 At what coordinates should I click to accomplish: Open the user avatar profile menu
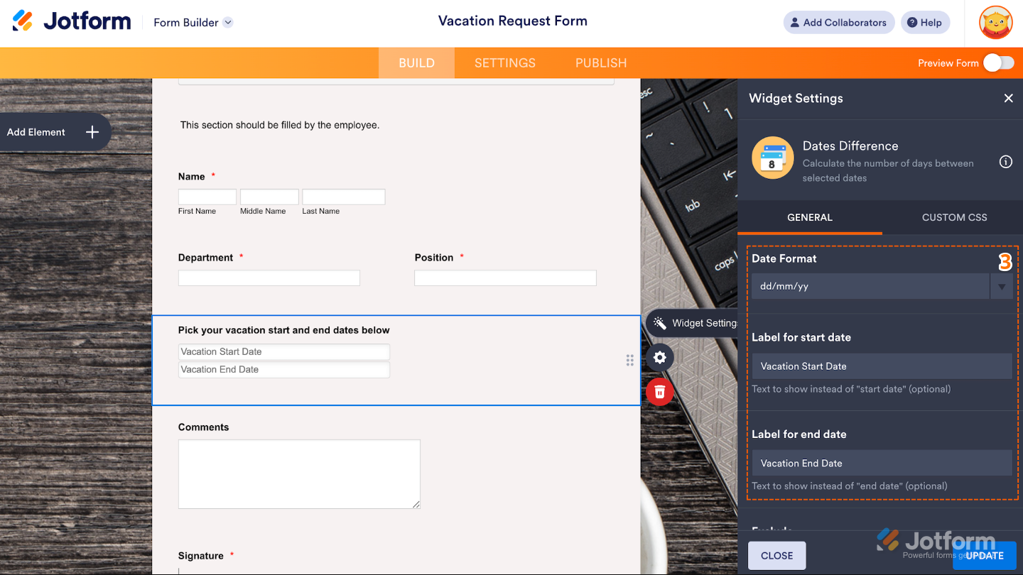995,22
